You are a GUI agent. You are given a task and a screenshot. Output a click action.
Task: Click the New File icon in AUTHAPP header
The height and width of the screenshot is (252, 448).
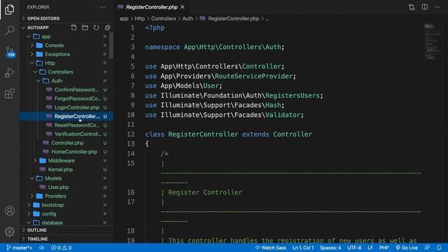tap(73, 27)
